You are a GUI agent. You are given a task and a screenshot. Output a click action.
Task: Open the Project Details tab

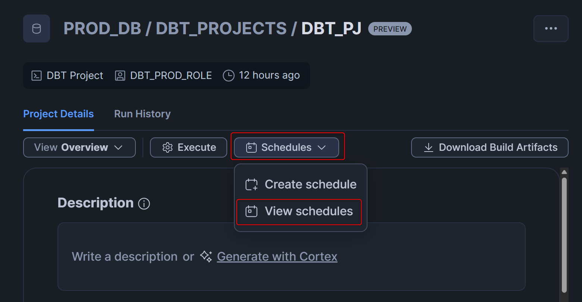58,114
